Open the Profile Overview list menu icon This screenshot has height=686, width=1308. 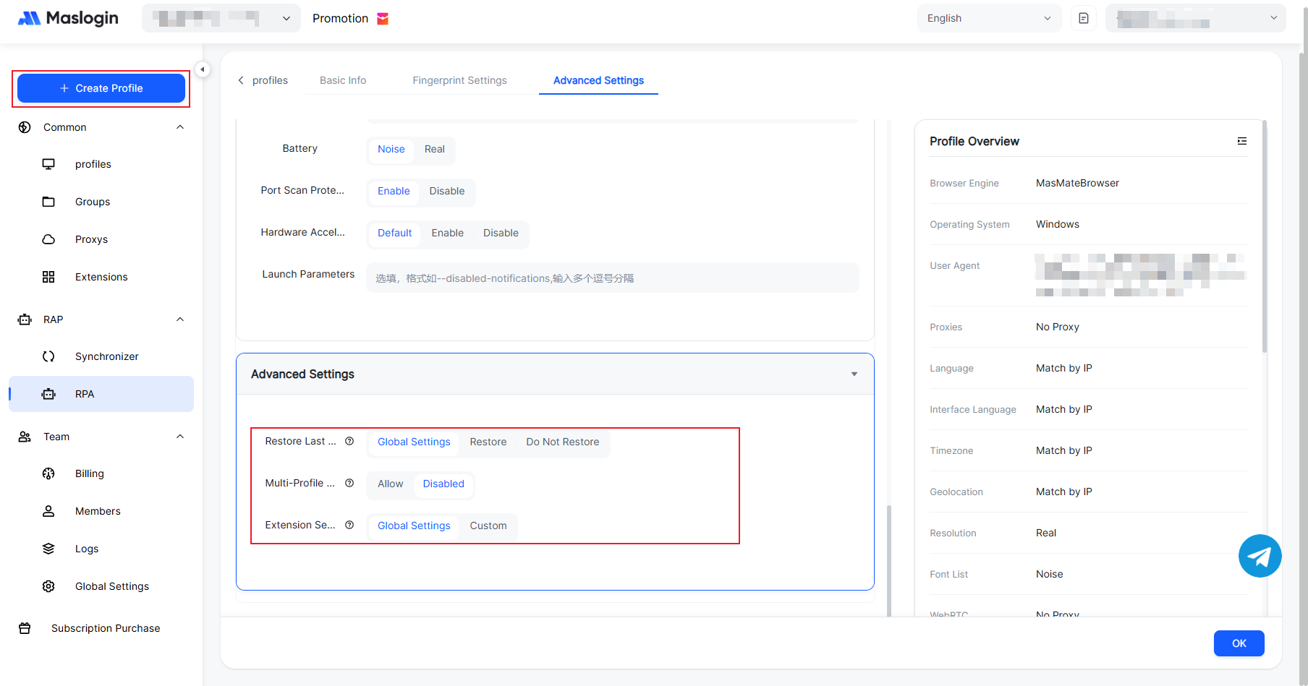coord(1241,141)
